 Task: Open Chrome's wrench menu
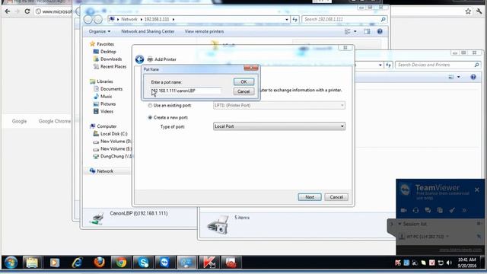click(x=479, y=11)
